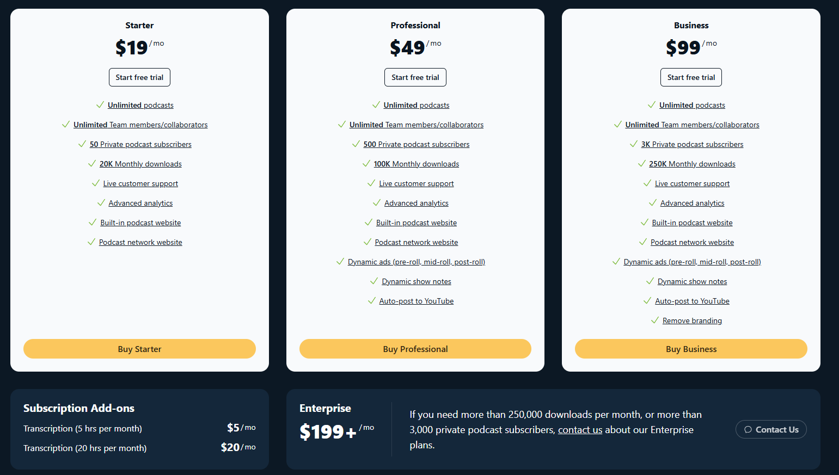Open Professional 'Dynamic ads' feature link

tap(417, 262)
